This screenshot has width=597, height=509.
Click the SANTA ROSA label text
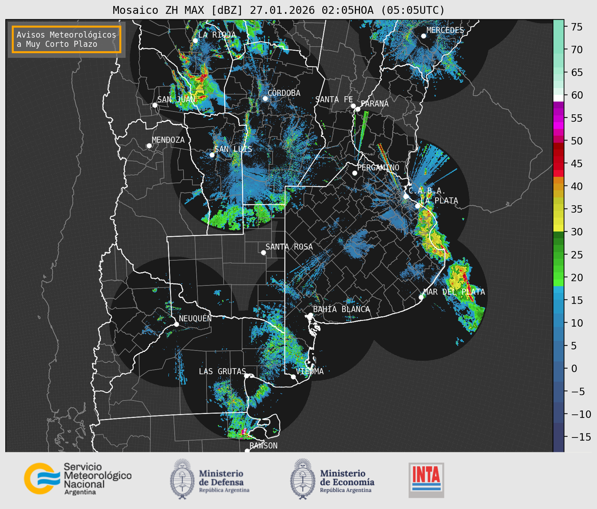coord(289,247)
